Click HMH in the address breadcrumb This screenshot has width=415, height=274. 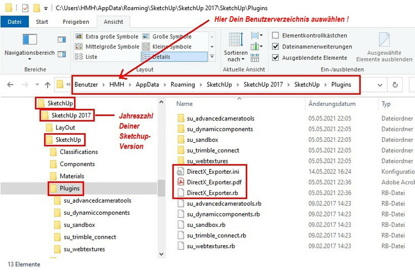point(117,85)
